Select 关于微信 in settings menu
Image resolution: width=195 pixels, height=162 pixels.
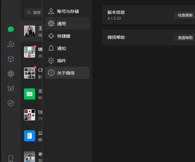(67, 73)
